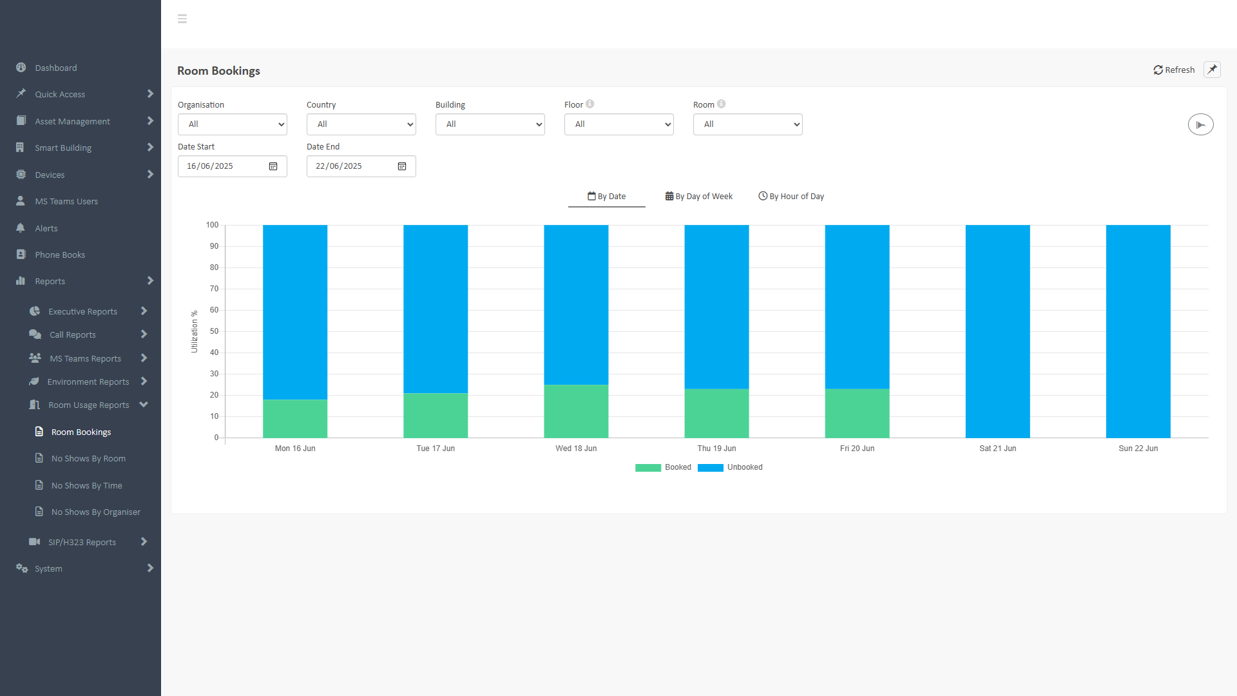
Task: Open the Date End calendar picker icon
Action: [402, 166]
